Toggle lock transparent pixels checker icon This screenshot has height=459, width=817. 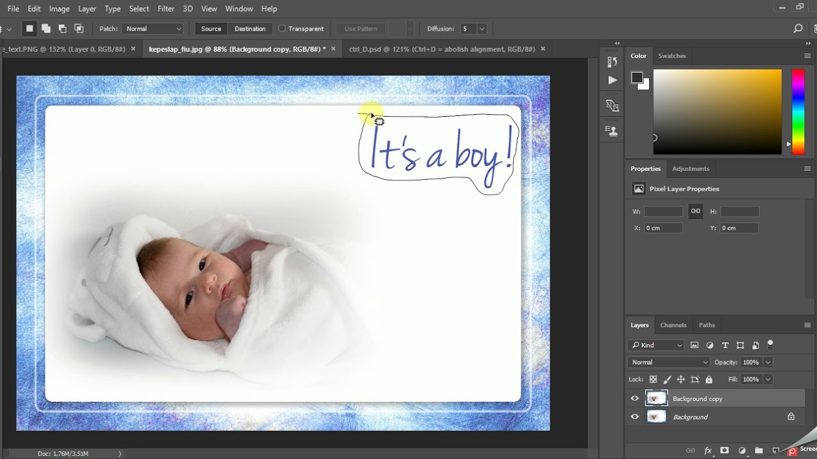pyautogui.click(x=653, y=379)
